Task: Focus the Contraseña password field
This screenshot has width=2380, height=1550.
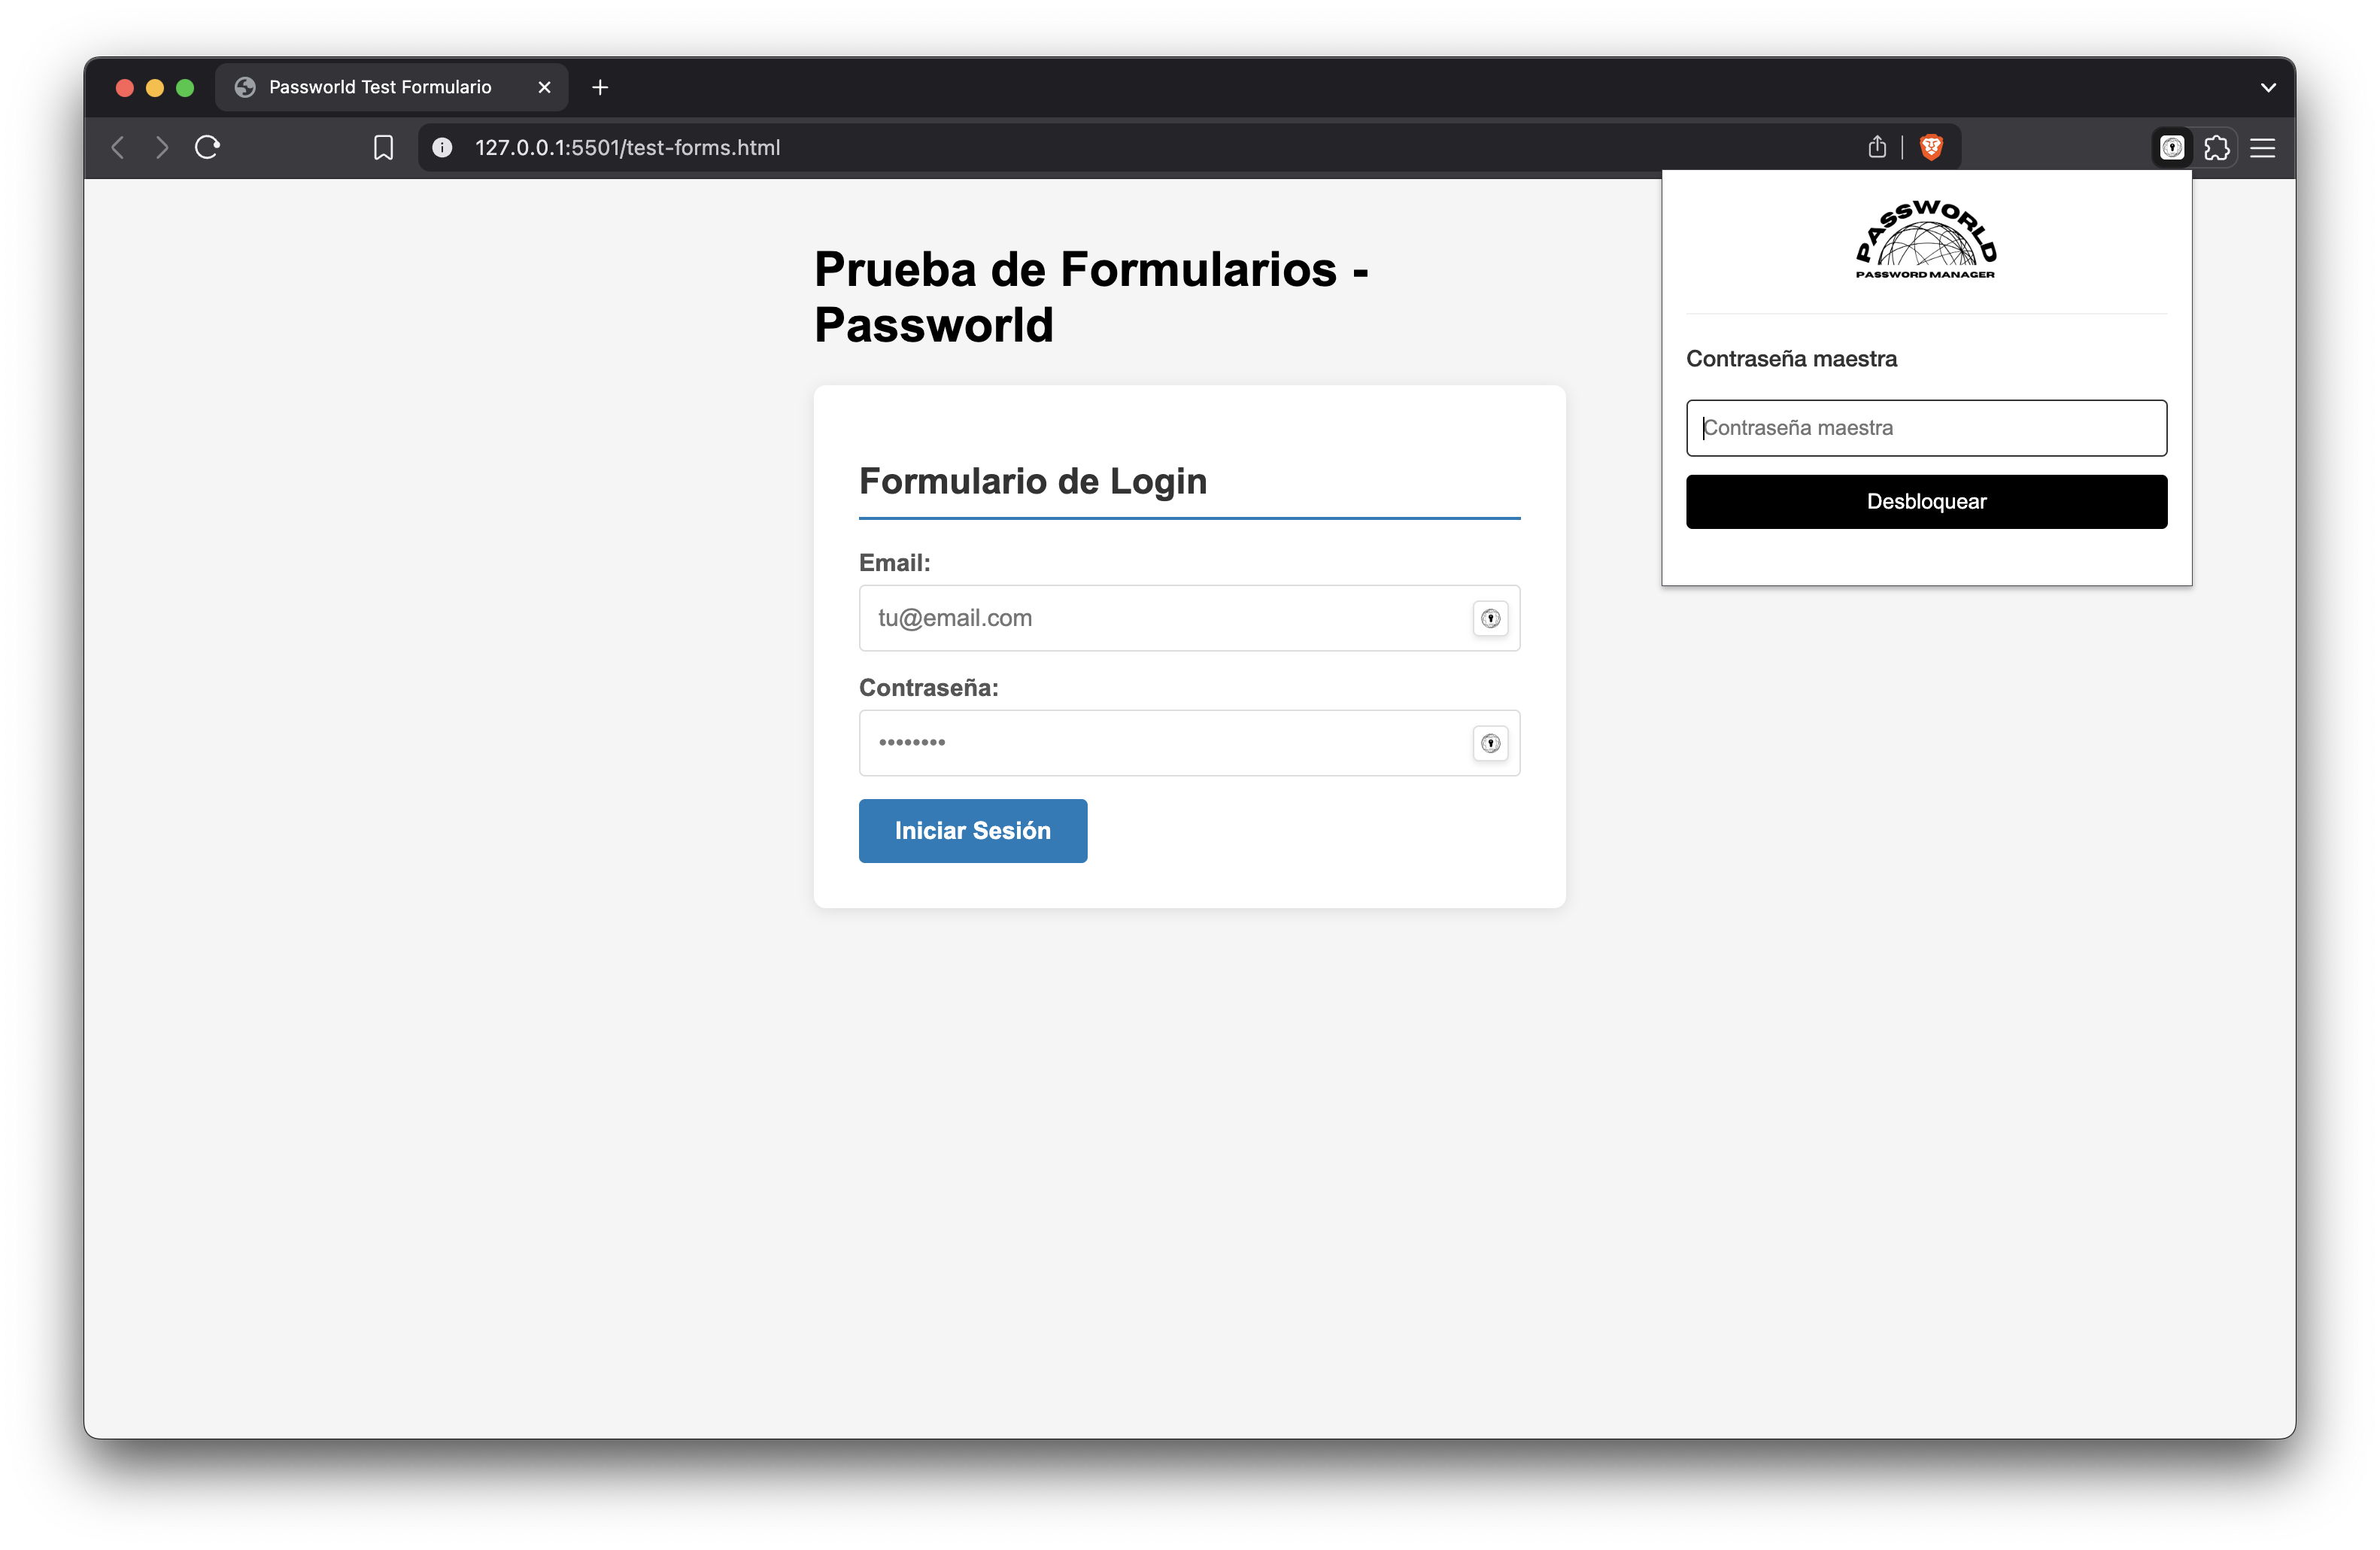Action: coord(1189,743)
